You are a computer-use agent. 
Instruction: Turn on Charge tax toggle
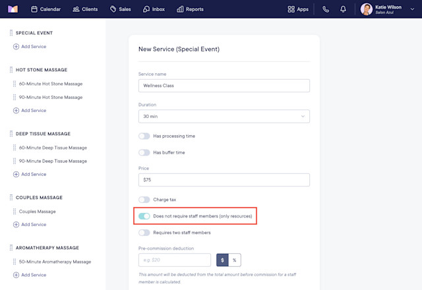point(144,200)
